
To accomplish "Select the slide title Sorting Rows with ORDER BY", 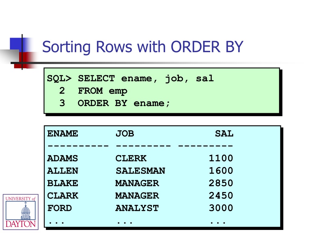I will tap(143, 47).
